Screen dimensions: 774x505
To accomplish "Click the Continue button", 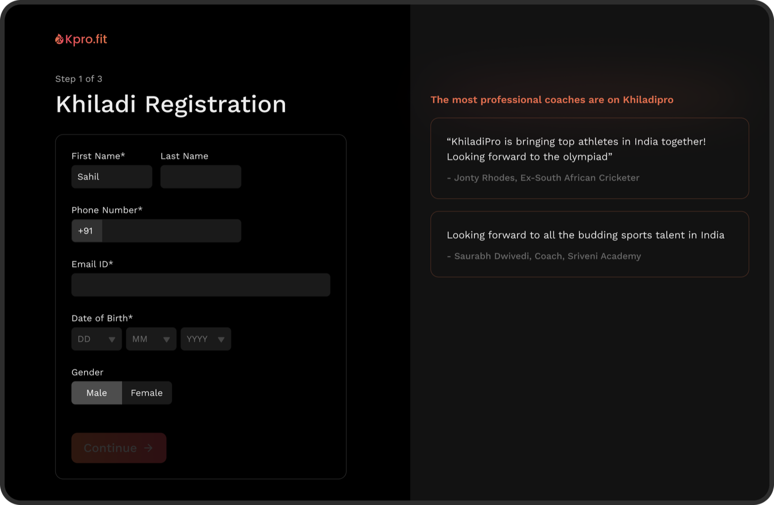I will coord(119,448).
